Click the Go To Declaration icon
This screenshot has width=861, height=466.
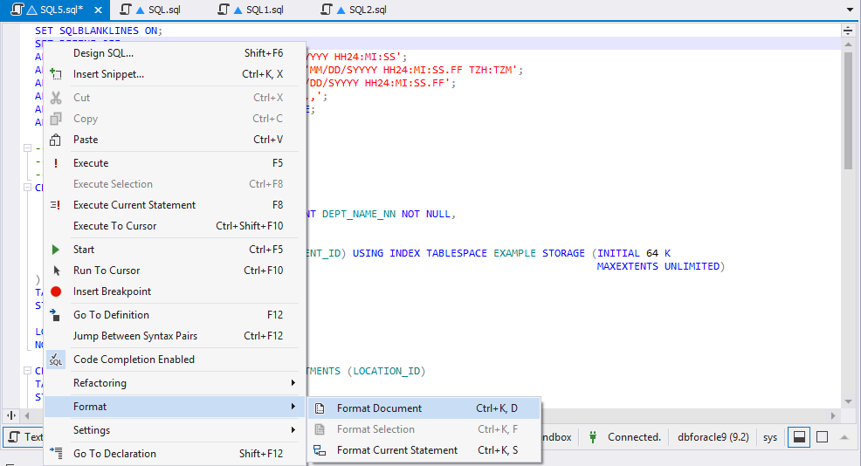pyautogui.click(x=56, y=453)
